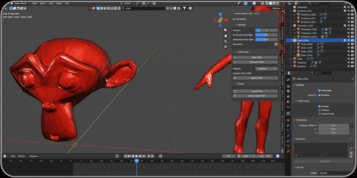Adjust the Decimation Strength slider
This screenshot has height=178, width=357.
point(266,35)
